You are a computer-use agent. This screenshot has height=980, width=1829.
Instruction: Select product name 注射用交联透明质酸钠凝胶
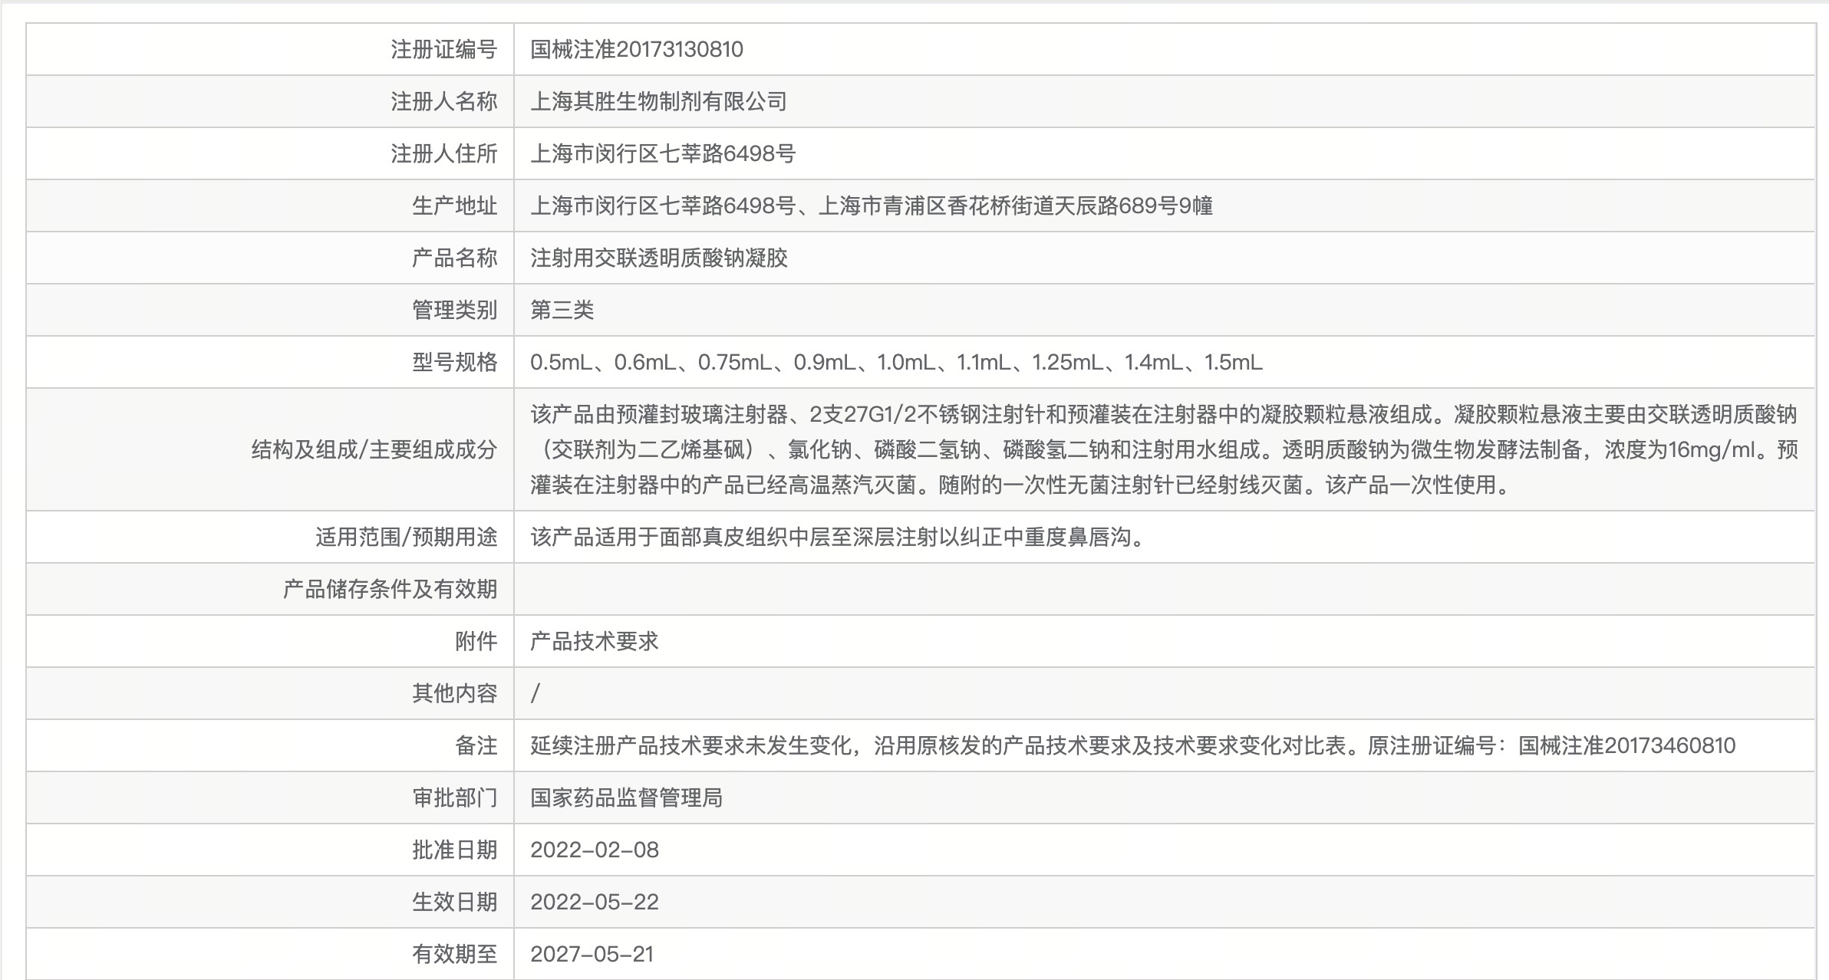point(658,258)
